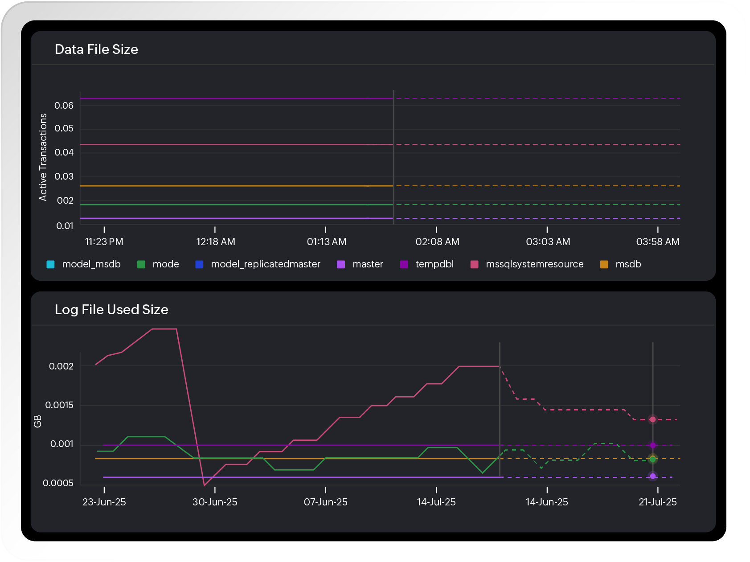Click the mode legend label text
Viewport: 750px width, 562px height.
(165, 264)
